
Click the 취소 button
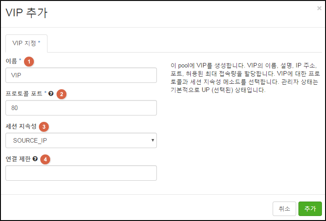[284, 208]
